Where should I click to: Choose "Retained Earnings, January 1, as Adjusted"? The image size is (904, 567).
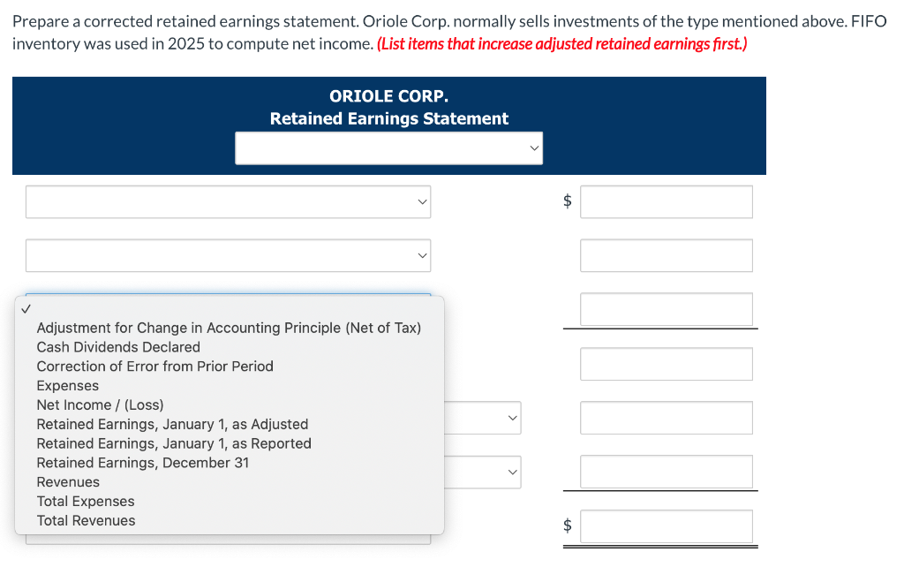(x=171, y=424)
